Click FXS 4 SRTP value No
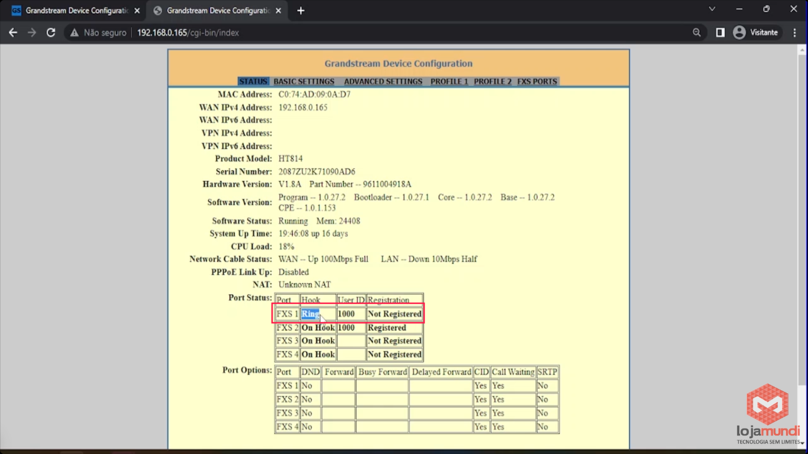 [543, 427]
